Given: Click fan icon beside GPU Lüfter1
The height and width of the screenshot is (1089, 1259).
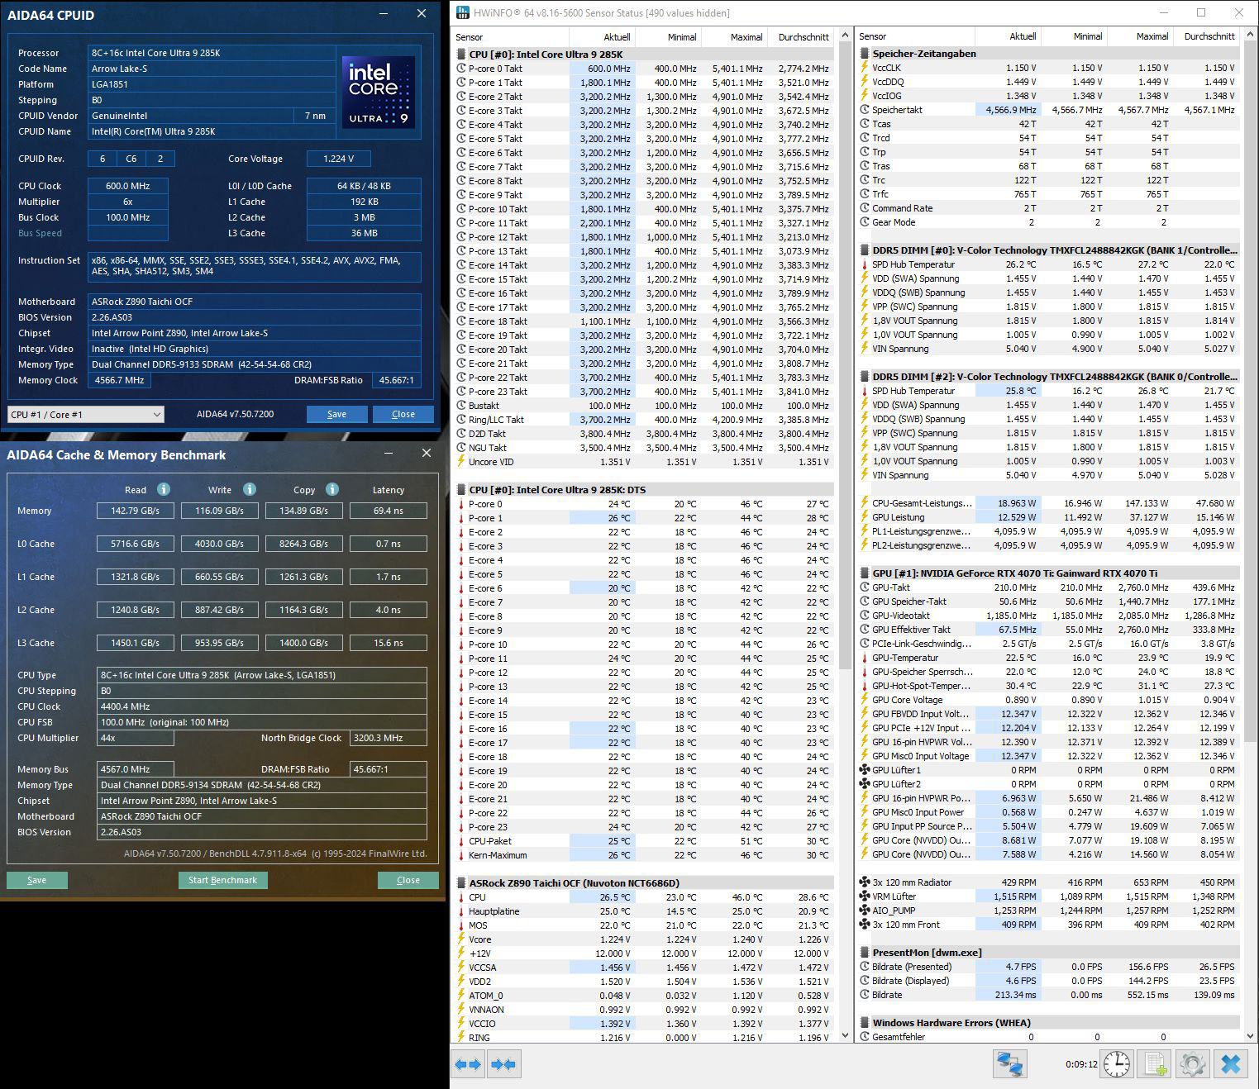Looking at the screenshot, I should coord(865,770).
